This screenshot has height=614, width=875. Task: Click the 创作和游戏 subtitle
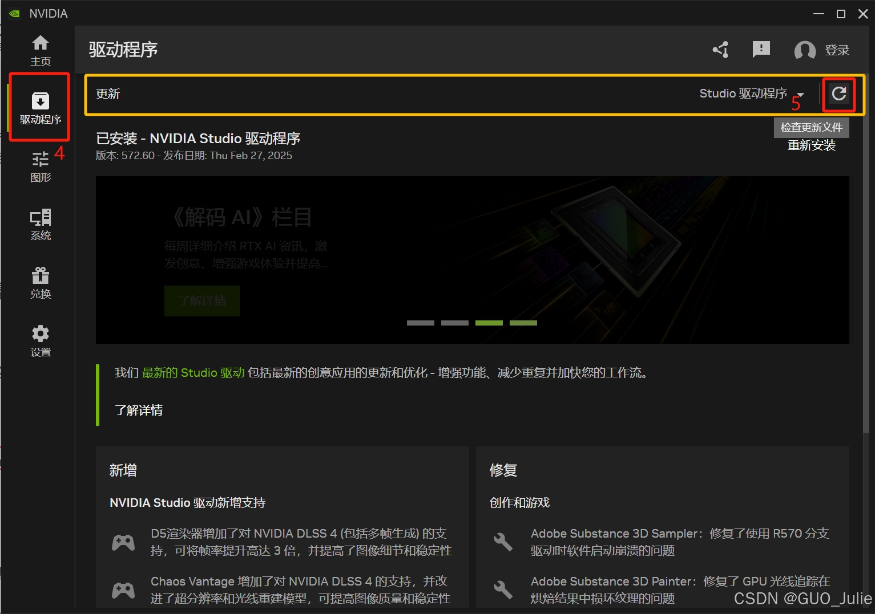(x=519, y=503)
